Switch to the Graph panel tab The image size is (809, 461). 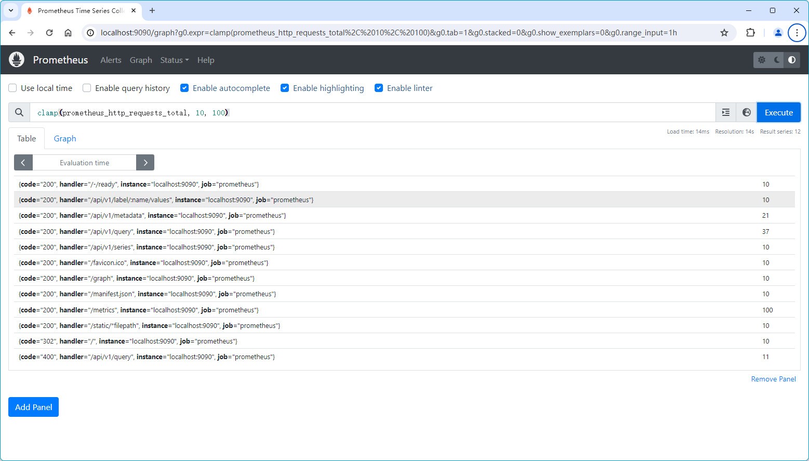[x=65, y=138]
